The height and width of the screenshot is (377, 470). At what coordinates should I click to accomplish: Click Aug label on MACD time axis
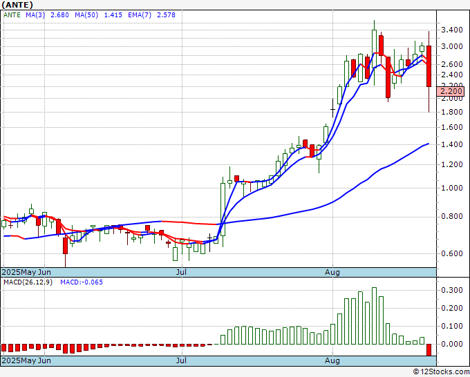point(332,360)
